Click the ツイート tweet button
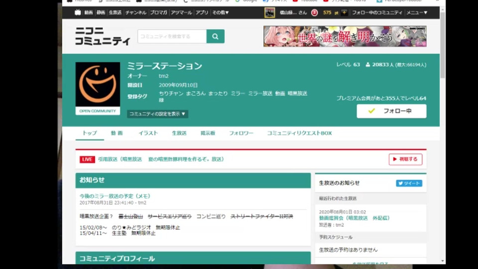This screenshot has height=269, width=478. pos(409,183)
